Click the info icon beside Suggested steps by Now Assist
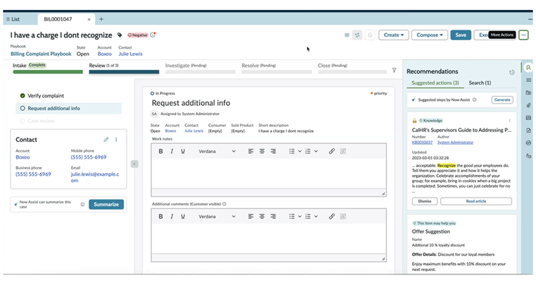This screenshot has height=297, width=536. point(475,99)
